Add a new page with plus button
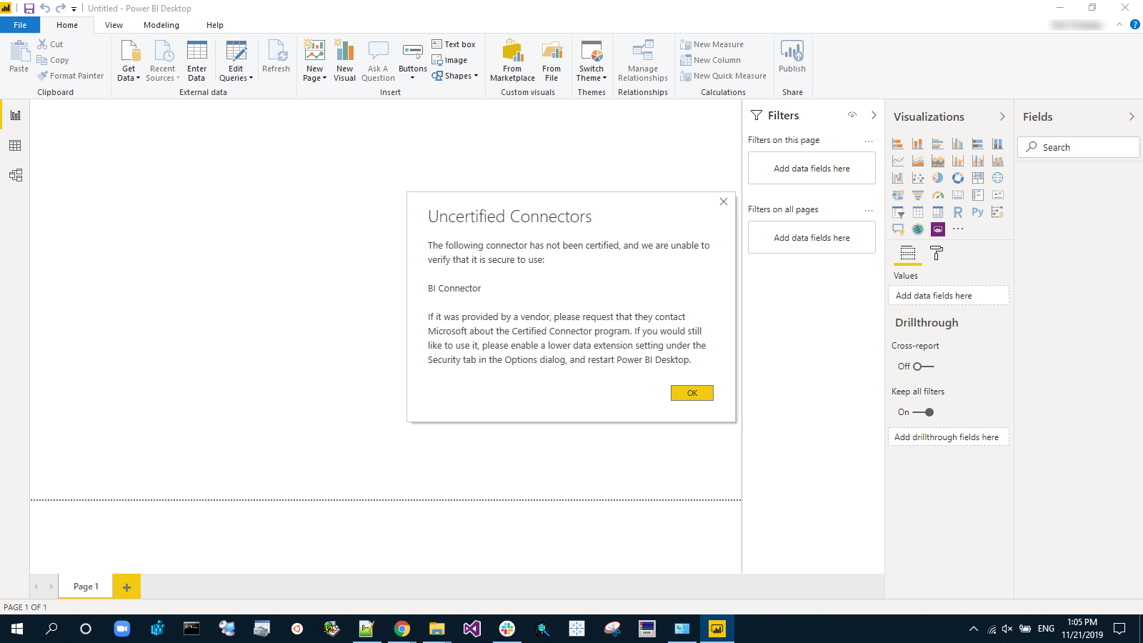Viewport: 1143px width, 643px height. point(126,587)
